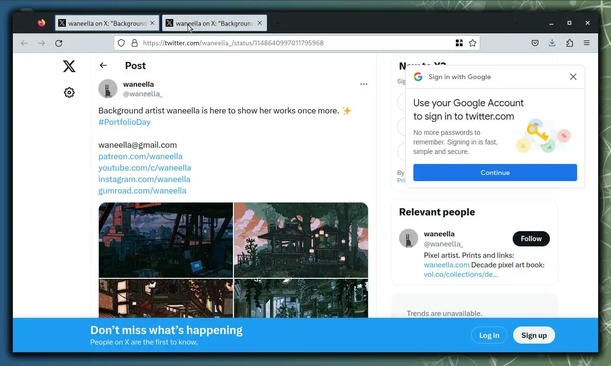Click 'Trends are unavailable.' text
Viewport: 611px width, 366px height.
(x=444, y=313)
